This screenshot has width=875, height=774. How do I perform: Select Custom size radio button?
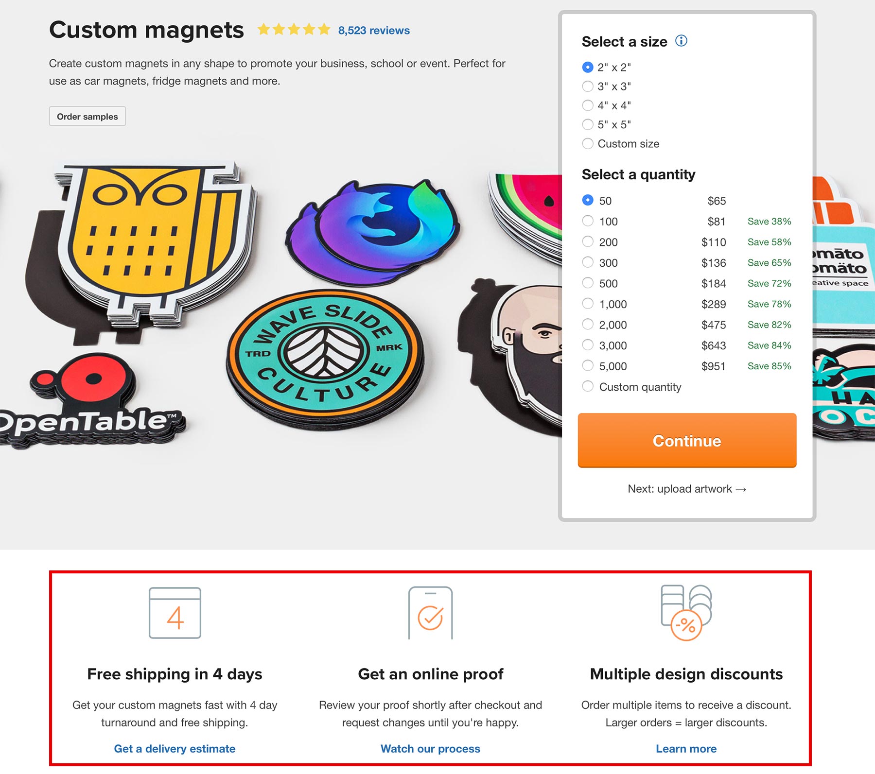tap(588, 144)
